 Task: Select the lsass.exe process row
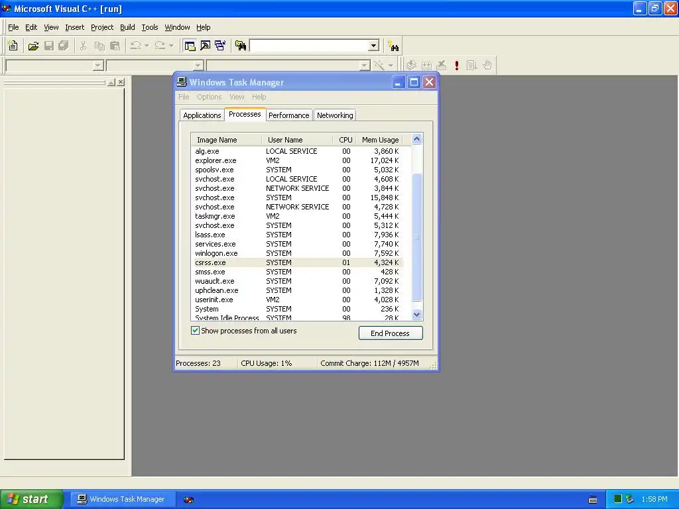(x=298, y=235)
